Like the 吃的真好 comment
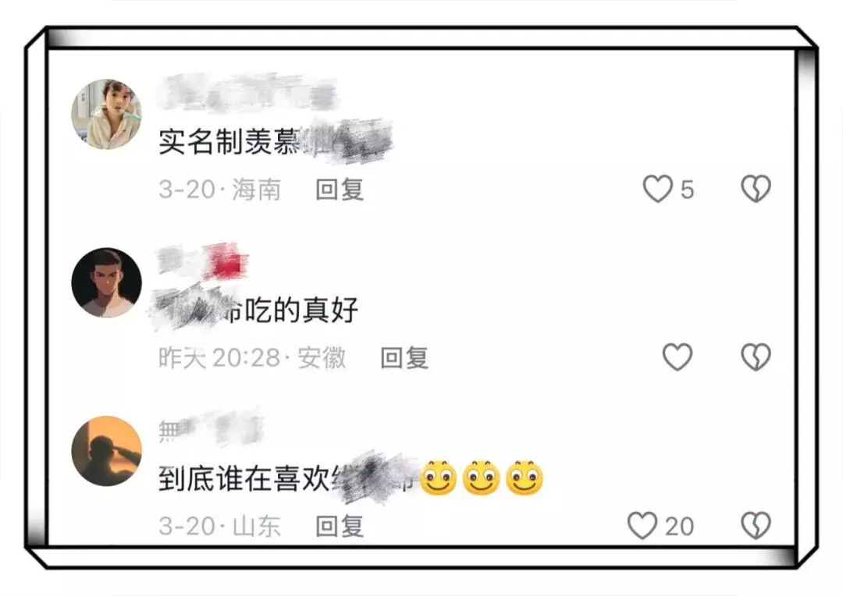This screenshot has width=843, height=596. 677,357
